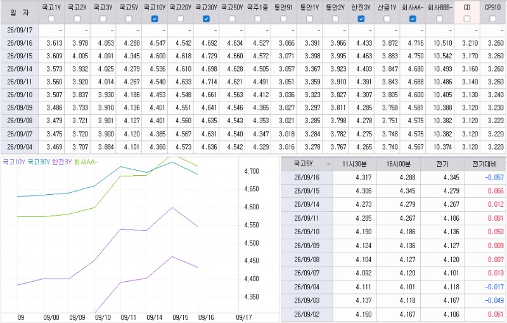The image size is (507, 323).
Task: Tick the checkbox under 국고1Y
Action: pyautogui.click(x=51, y=19)
